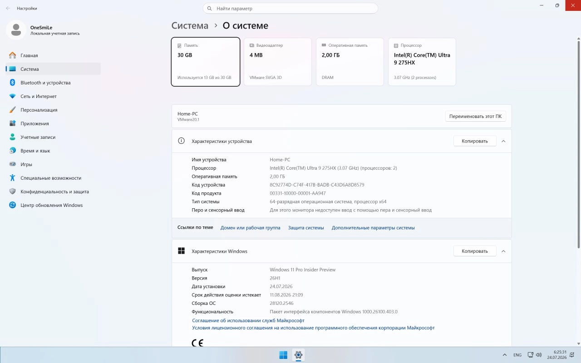The width and height of the screenshot is (581, 363).
Task: Click the Найти параметр search field
Action: pos(290,8)
